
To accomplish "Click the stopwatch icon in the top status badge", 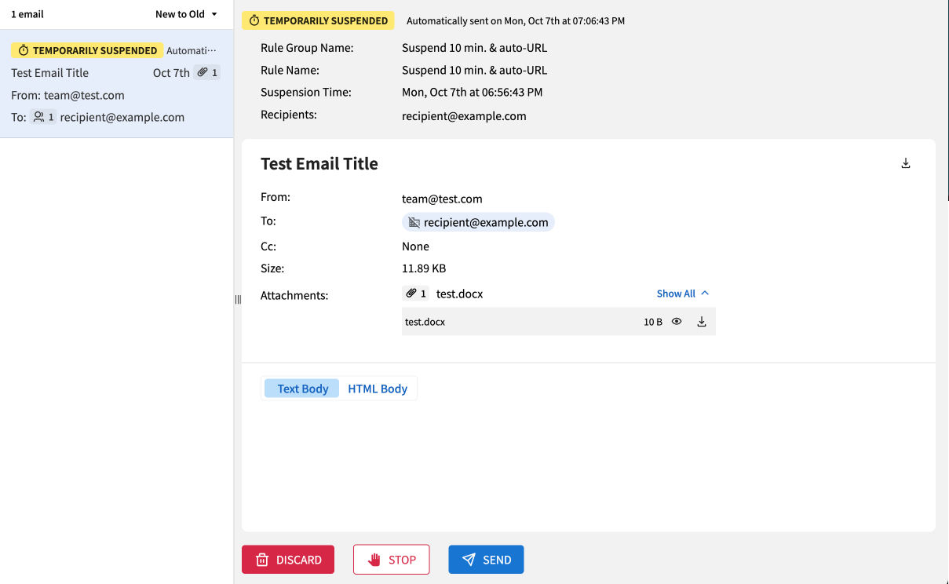I will click(x=254, y=20).
